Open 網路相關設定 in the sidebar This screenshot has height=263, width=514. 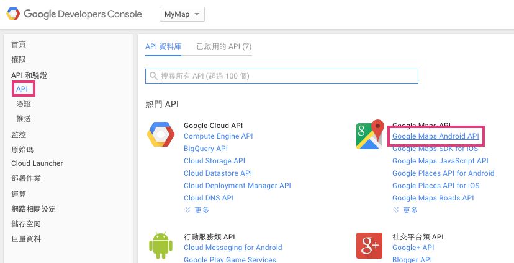click(x=34, y=209)
